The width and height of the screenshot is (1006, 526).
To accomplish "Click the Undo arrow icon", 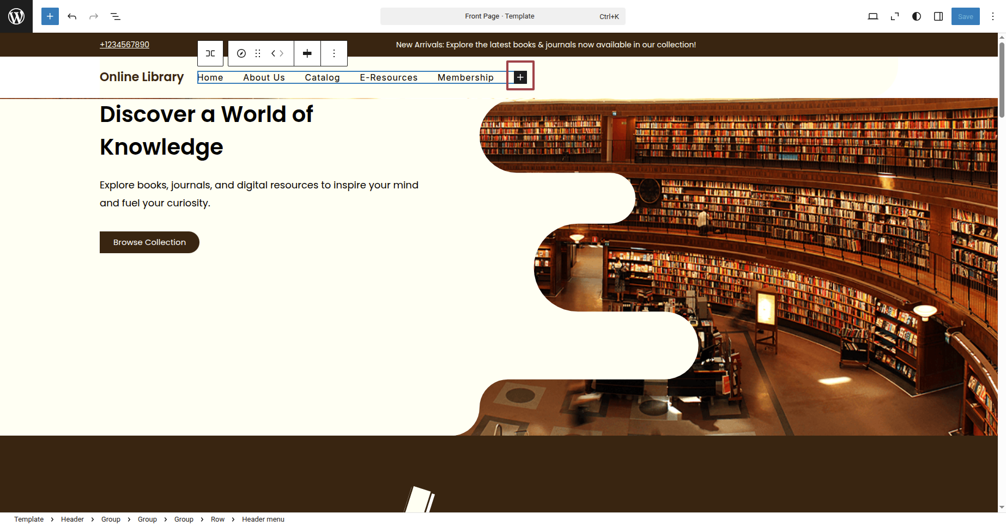I will tap(72, 16).
